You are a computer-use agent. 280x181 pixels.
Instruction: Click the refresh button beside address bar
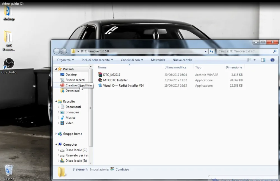[x=211, y=51]
